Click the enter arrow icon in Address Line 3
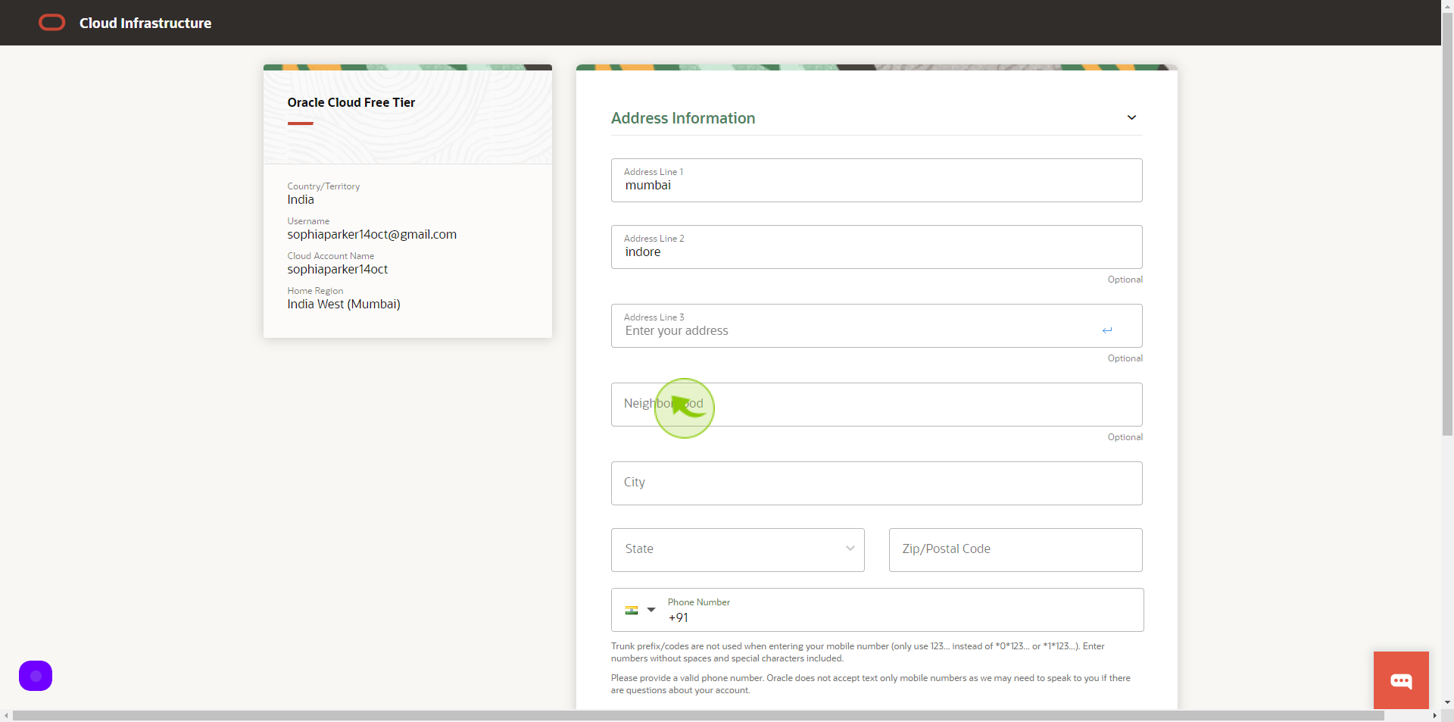The height and width of the screenshot is (722, 1454). pos(1107,330)
